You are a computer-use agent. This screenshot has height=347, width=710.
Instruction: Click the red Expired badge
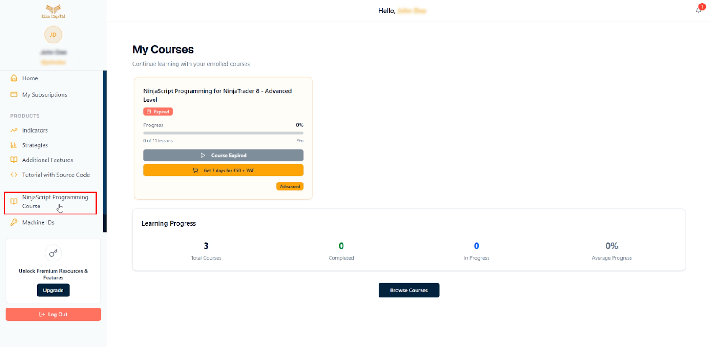click(x=158, y=112)
